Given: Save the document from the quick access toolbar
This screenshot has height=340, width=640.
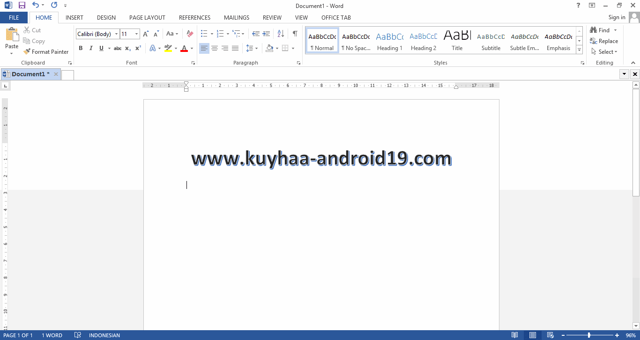Looking at the screenshot, I should [22, 6].
